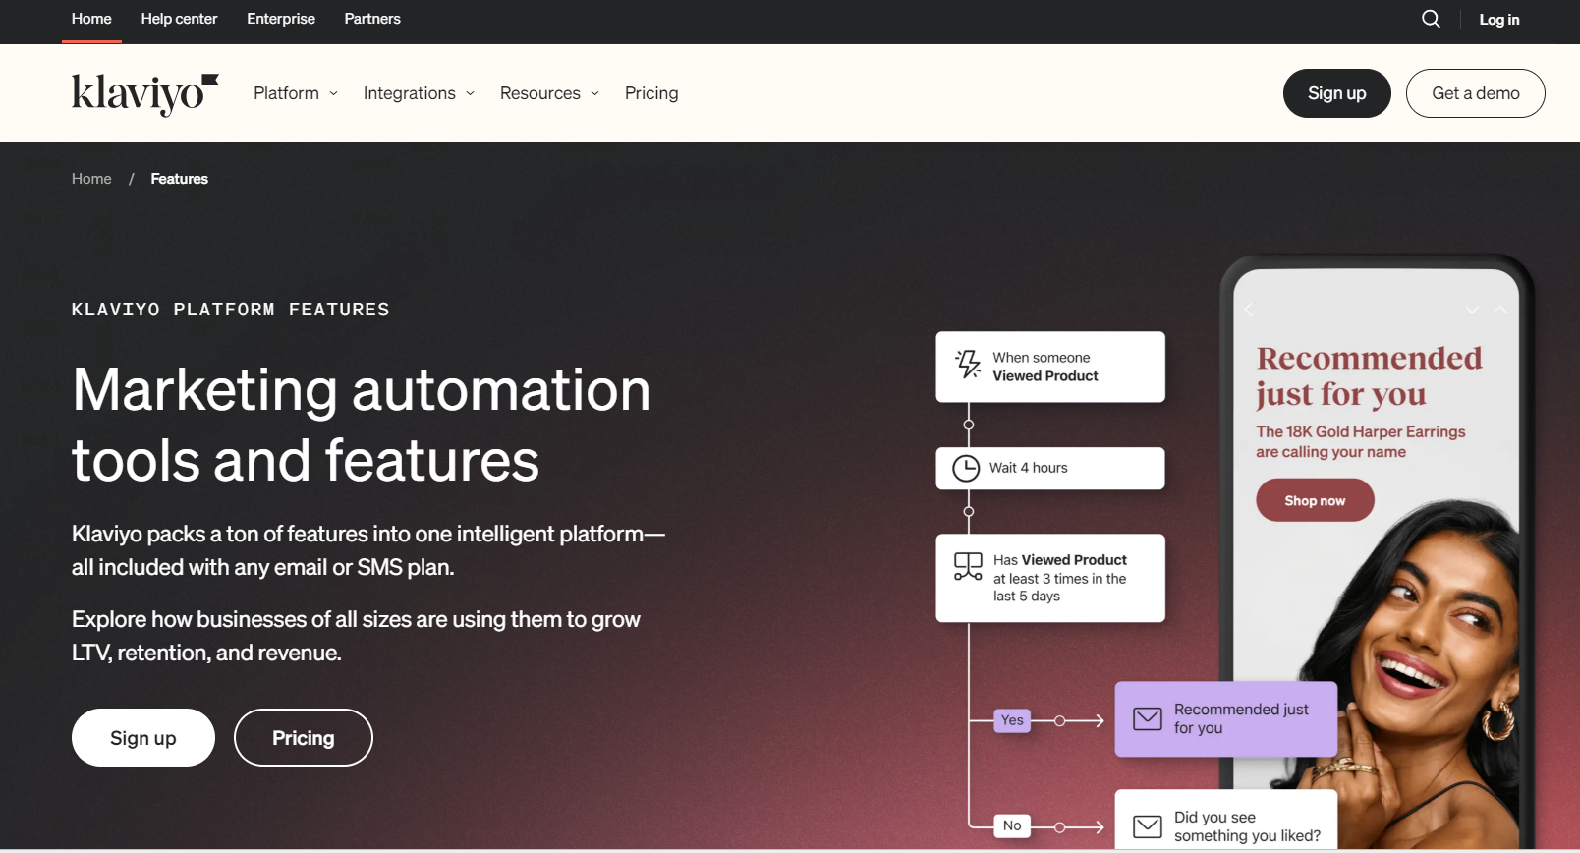Click the lightning trigger icon in flow card

[x=969, y=365]
